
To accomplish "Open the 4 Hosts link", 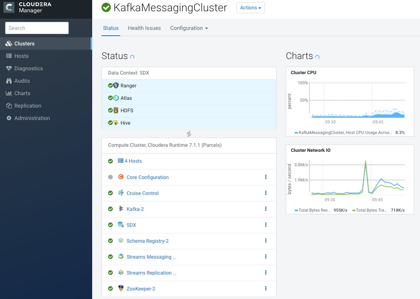I will point(133,161).
